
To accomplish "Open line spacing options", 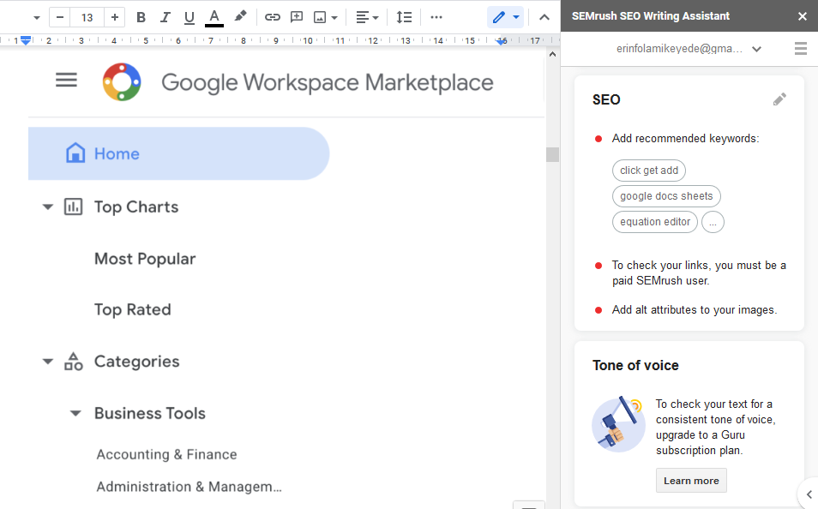I will coord(404,17).
